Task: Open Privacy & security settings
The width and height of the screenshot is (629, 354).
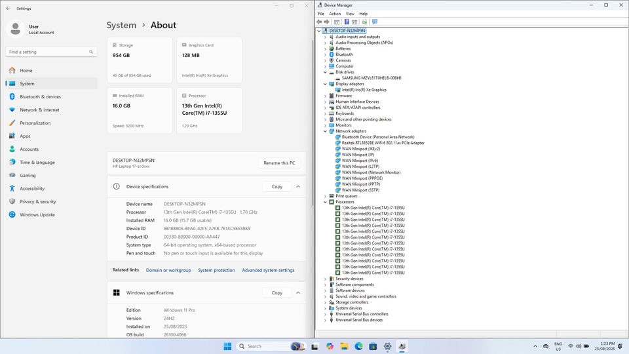Action: (51, 201)
